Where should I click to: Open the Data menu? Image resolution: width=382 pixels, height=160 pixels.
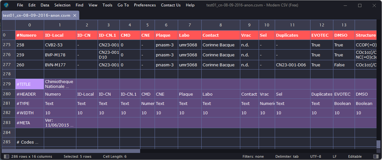[x=45, y=5]
